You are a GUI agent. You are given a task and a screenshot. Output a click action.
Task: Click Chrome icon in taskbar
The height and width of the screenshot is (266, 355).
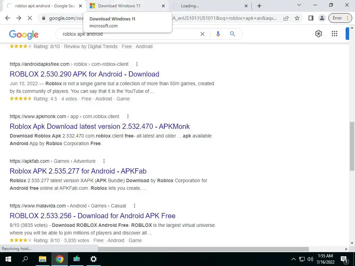(x=60, y=259)
